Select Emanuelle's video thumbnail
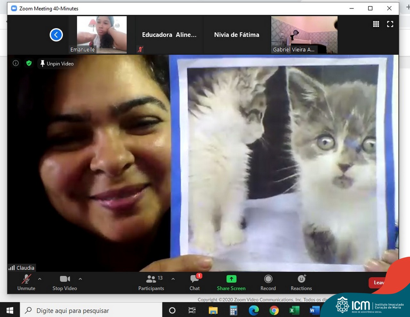Viewport: 410px width, 317px height. [x=102, y=35]
